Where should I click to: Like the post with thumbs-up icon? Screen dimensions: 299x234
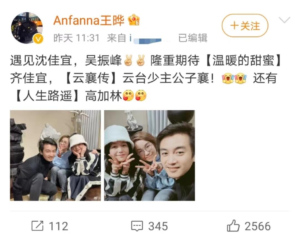point(233,225)
